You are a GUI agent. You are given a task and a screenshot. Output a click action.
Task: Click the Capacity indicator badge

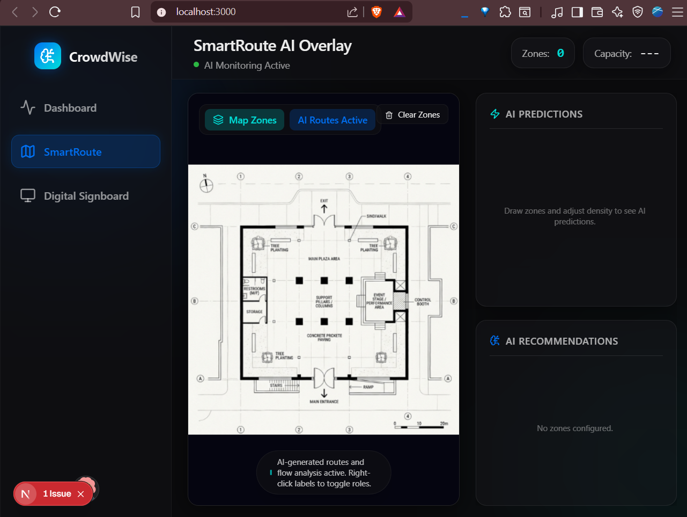[626, 53]
